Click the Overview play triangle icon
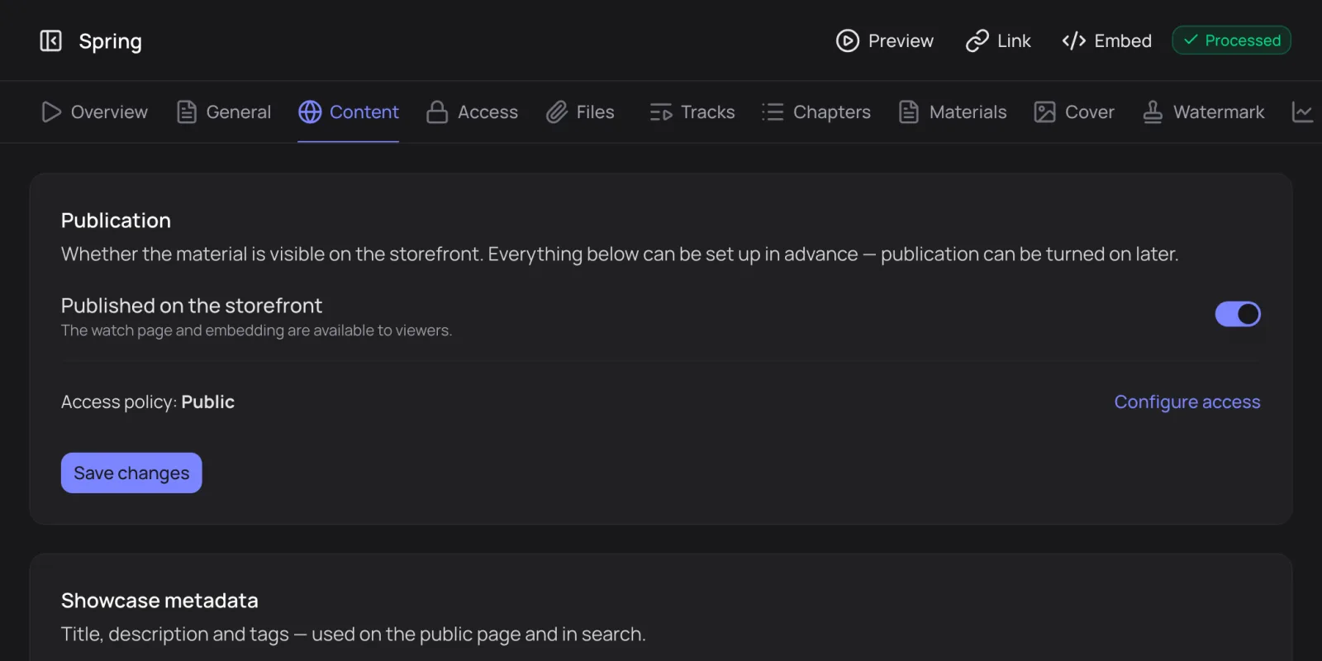The height and width of the screenshot is (661, 1322). [51, 112]
